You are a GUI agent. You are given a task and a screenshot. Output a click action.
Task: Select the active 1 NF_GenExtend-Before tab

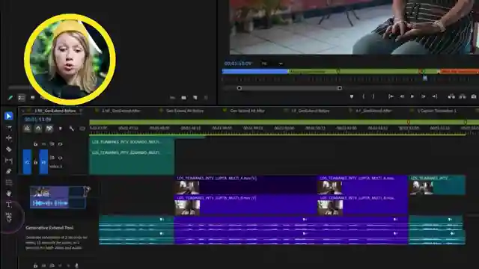[x=55, y=111]
